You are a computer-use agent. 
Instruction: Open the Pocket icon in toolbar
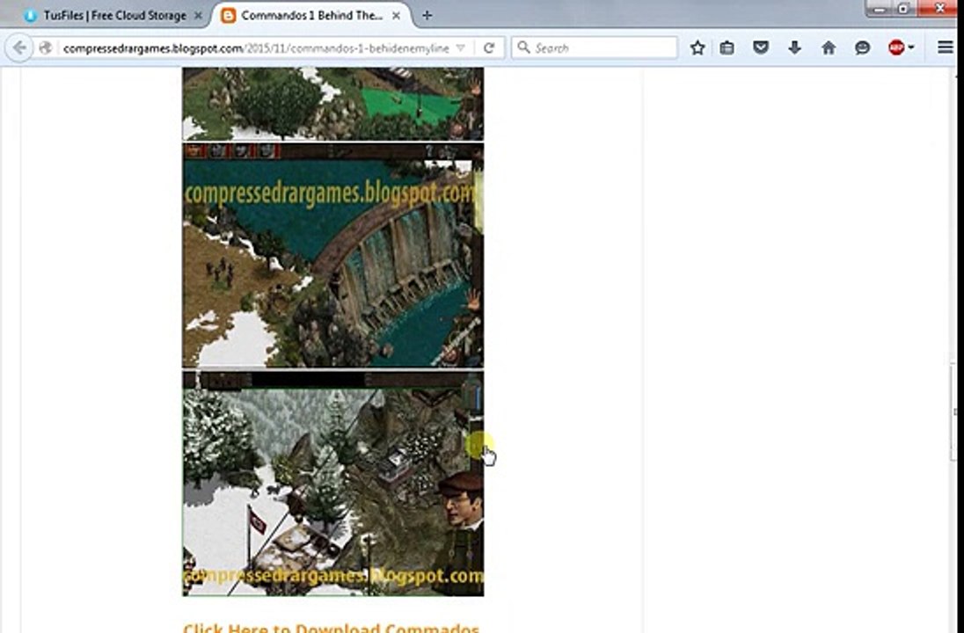761,47
